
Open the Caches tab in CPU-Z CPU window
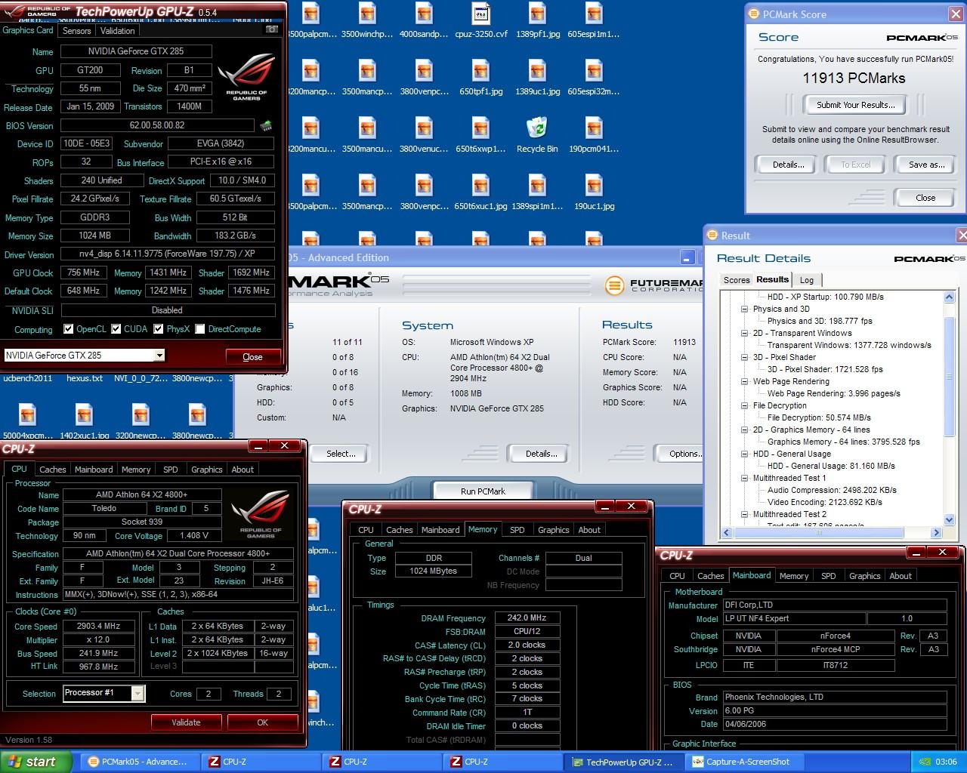[x=53, y=470]
